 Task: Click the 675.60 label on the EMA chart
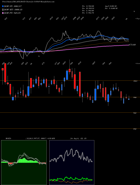pos(132,45)
